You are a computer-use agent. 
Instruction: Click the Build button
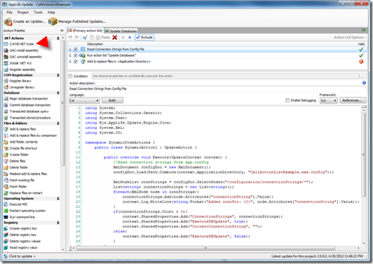pos(112,100)
